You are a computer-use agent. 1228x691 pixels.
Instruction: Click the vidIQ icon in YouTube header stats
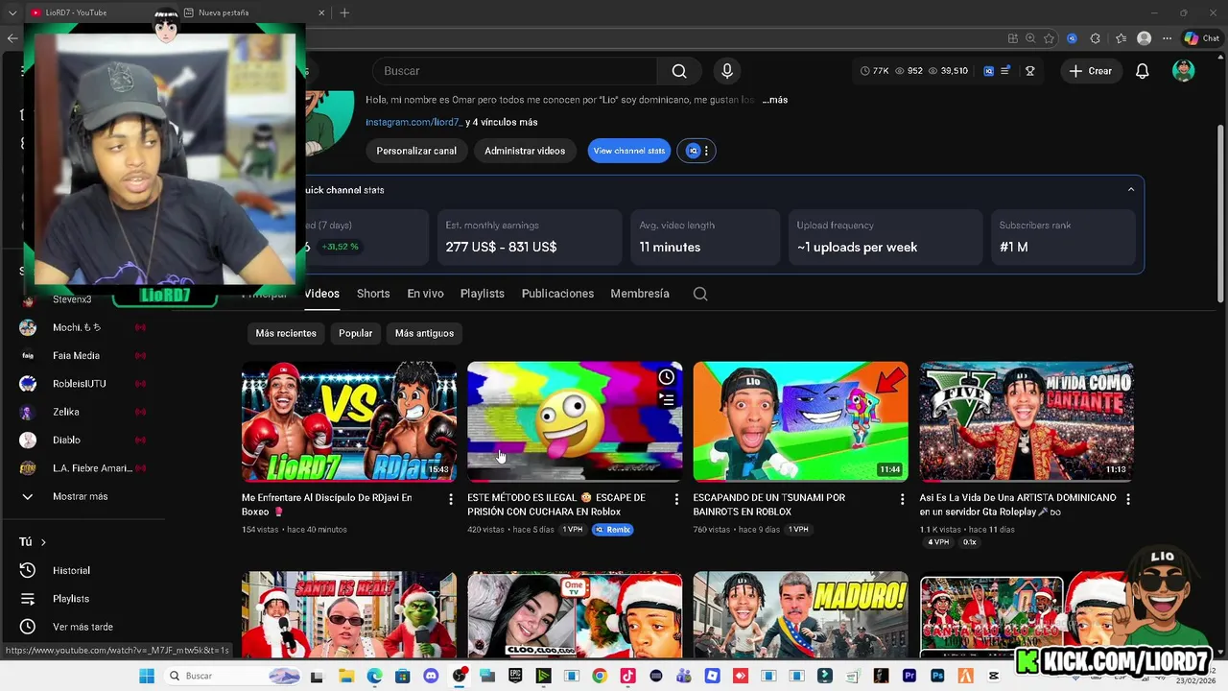(x=989, y=71)
